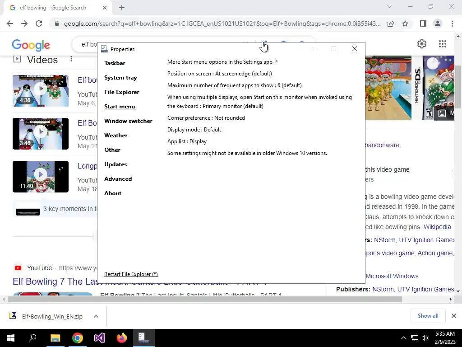462x347 pixels.
Task: Open the Other section
Action: click(x=112, y=150)
